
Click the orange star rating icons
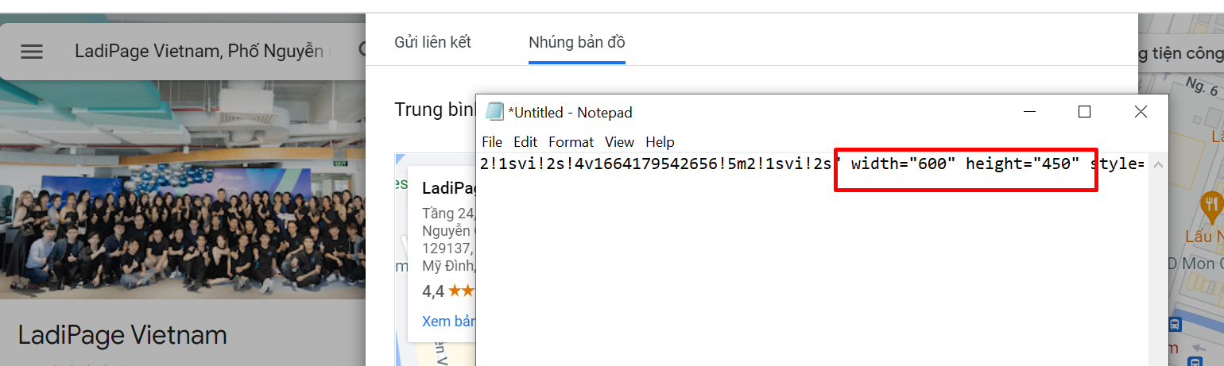(x=461, y=291)
